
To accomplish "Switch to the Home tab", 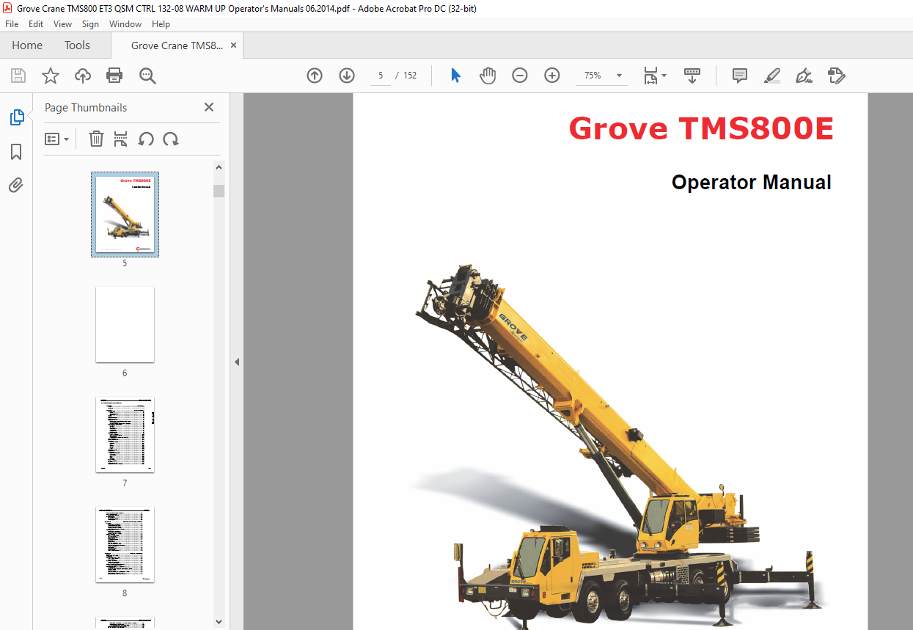I will pos(27,45).
